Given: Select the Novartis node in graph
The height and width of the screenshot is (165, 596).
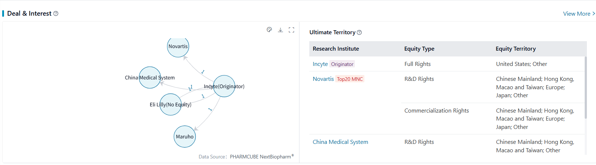Looking at the screenshot, I should coord(178,47).
